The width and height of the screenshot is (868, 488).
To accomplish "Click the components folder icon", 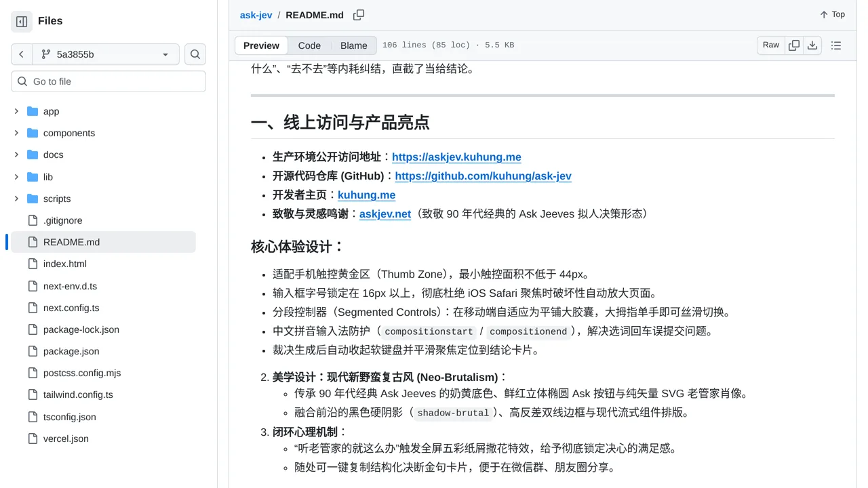I will click(x=33, y=133).
